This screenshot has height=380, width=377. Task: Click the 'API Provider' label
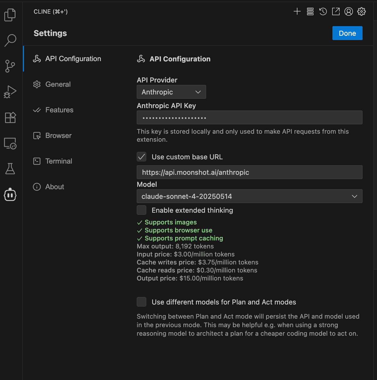point(157,80)
